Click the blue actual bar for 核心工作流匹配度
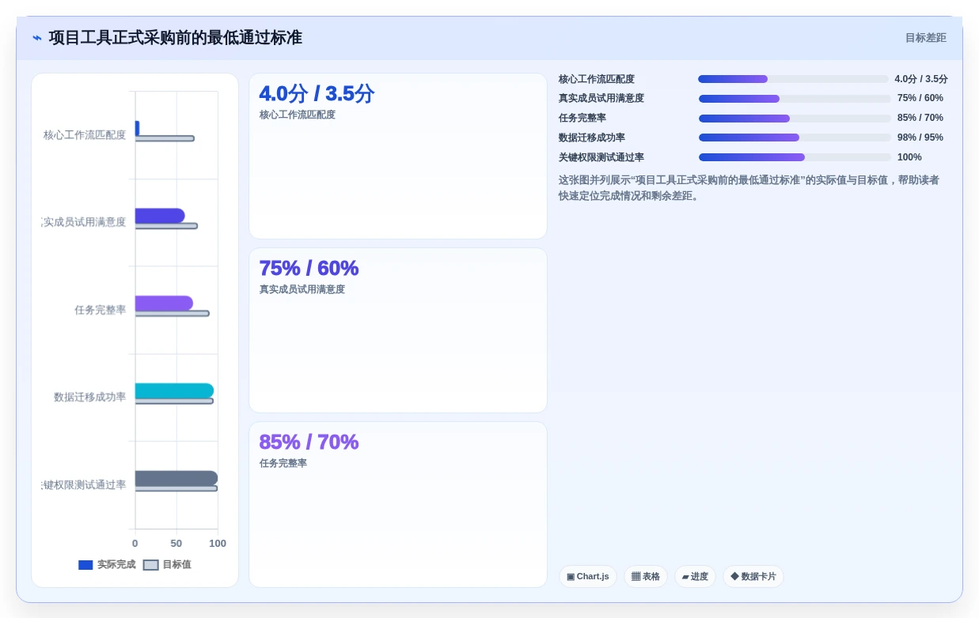This screenshot has height=618, width=979. [137, 128]
